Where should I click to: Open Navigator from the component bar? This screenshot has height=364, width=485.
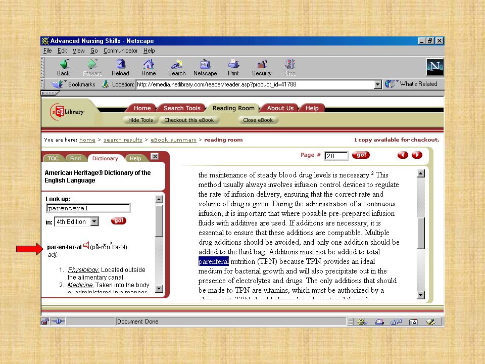(361, 322)
